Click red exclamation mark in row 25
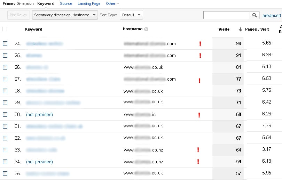Image resolution: width=282 pixels, height=180 pixels. [x=200, y=56]
